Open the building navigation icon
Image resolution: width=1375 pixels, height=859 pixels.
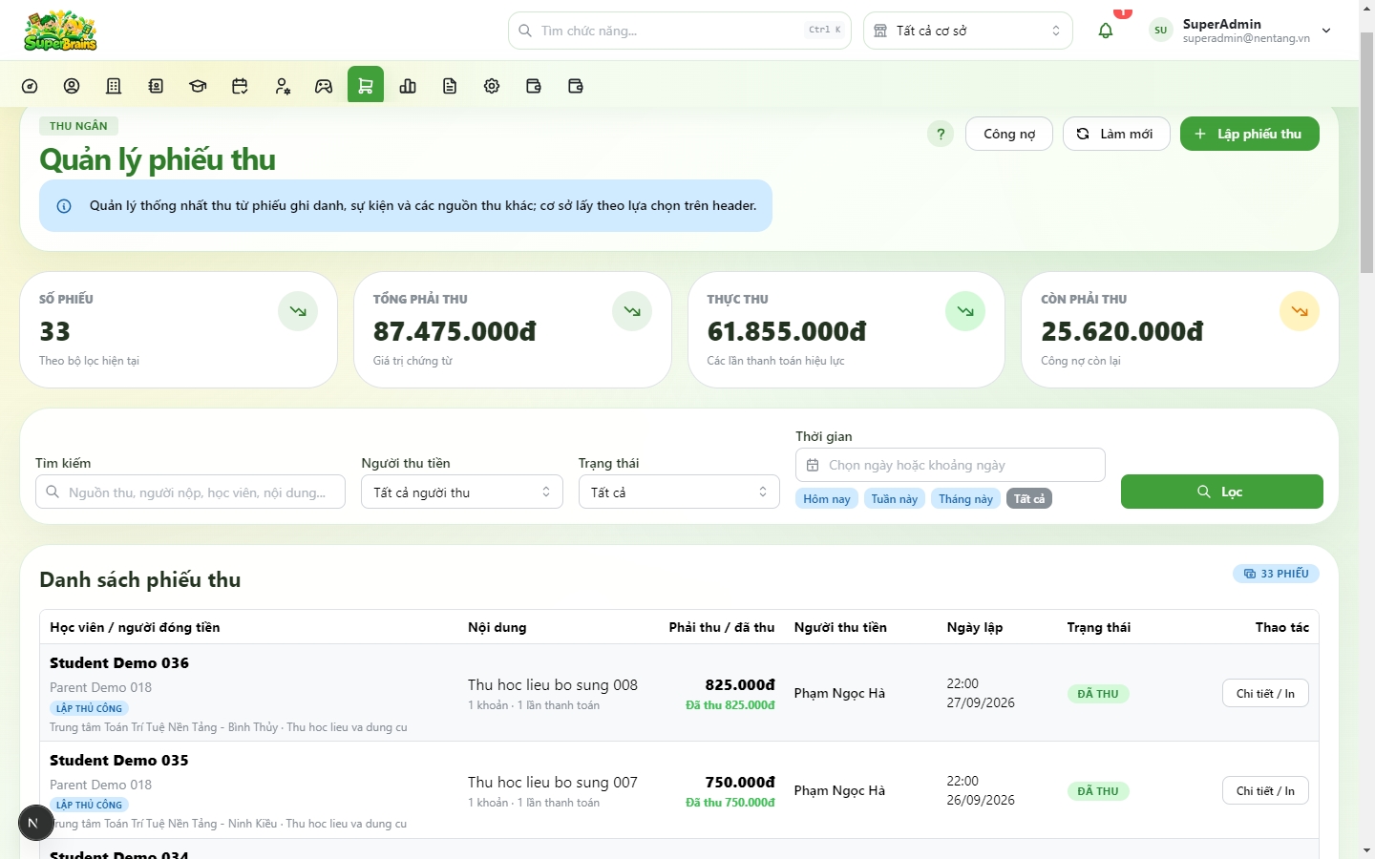114,86
